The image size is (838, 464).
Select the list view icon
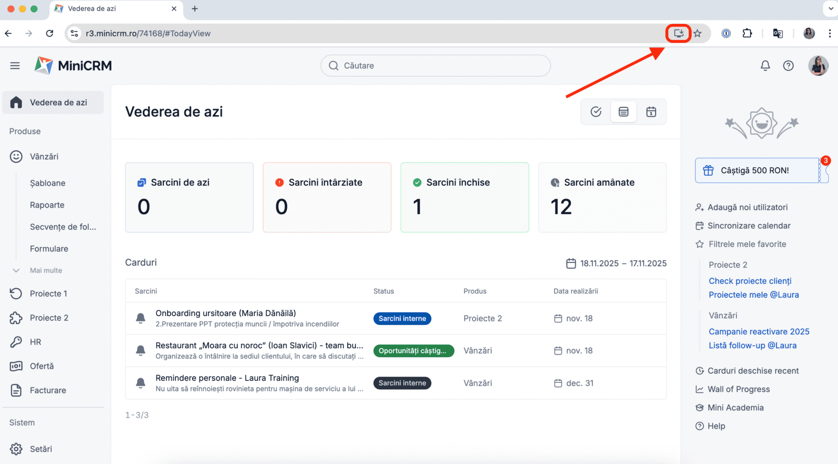point(623,112)
